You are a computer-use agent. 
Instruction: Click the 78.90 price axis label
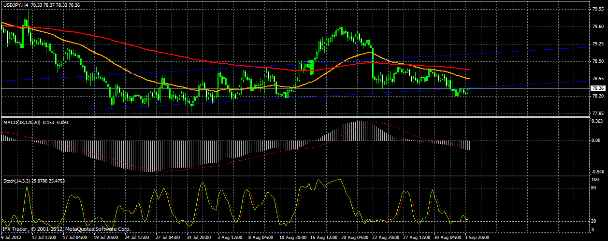point(597,61)
